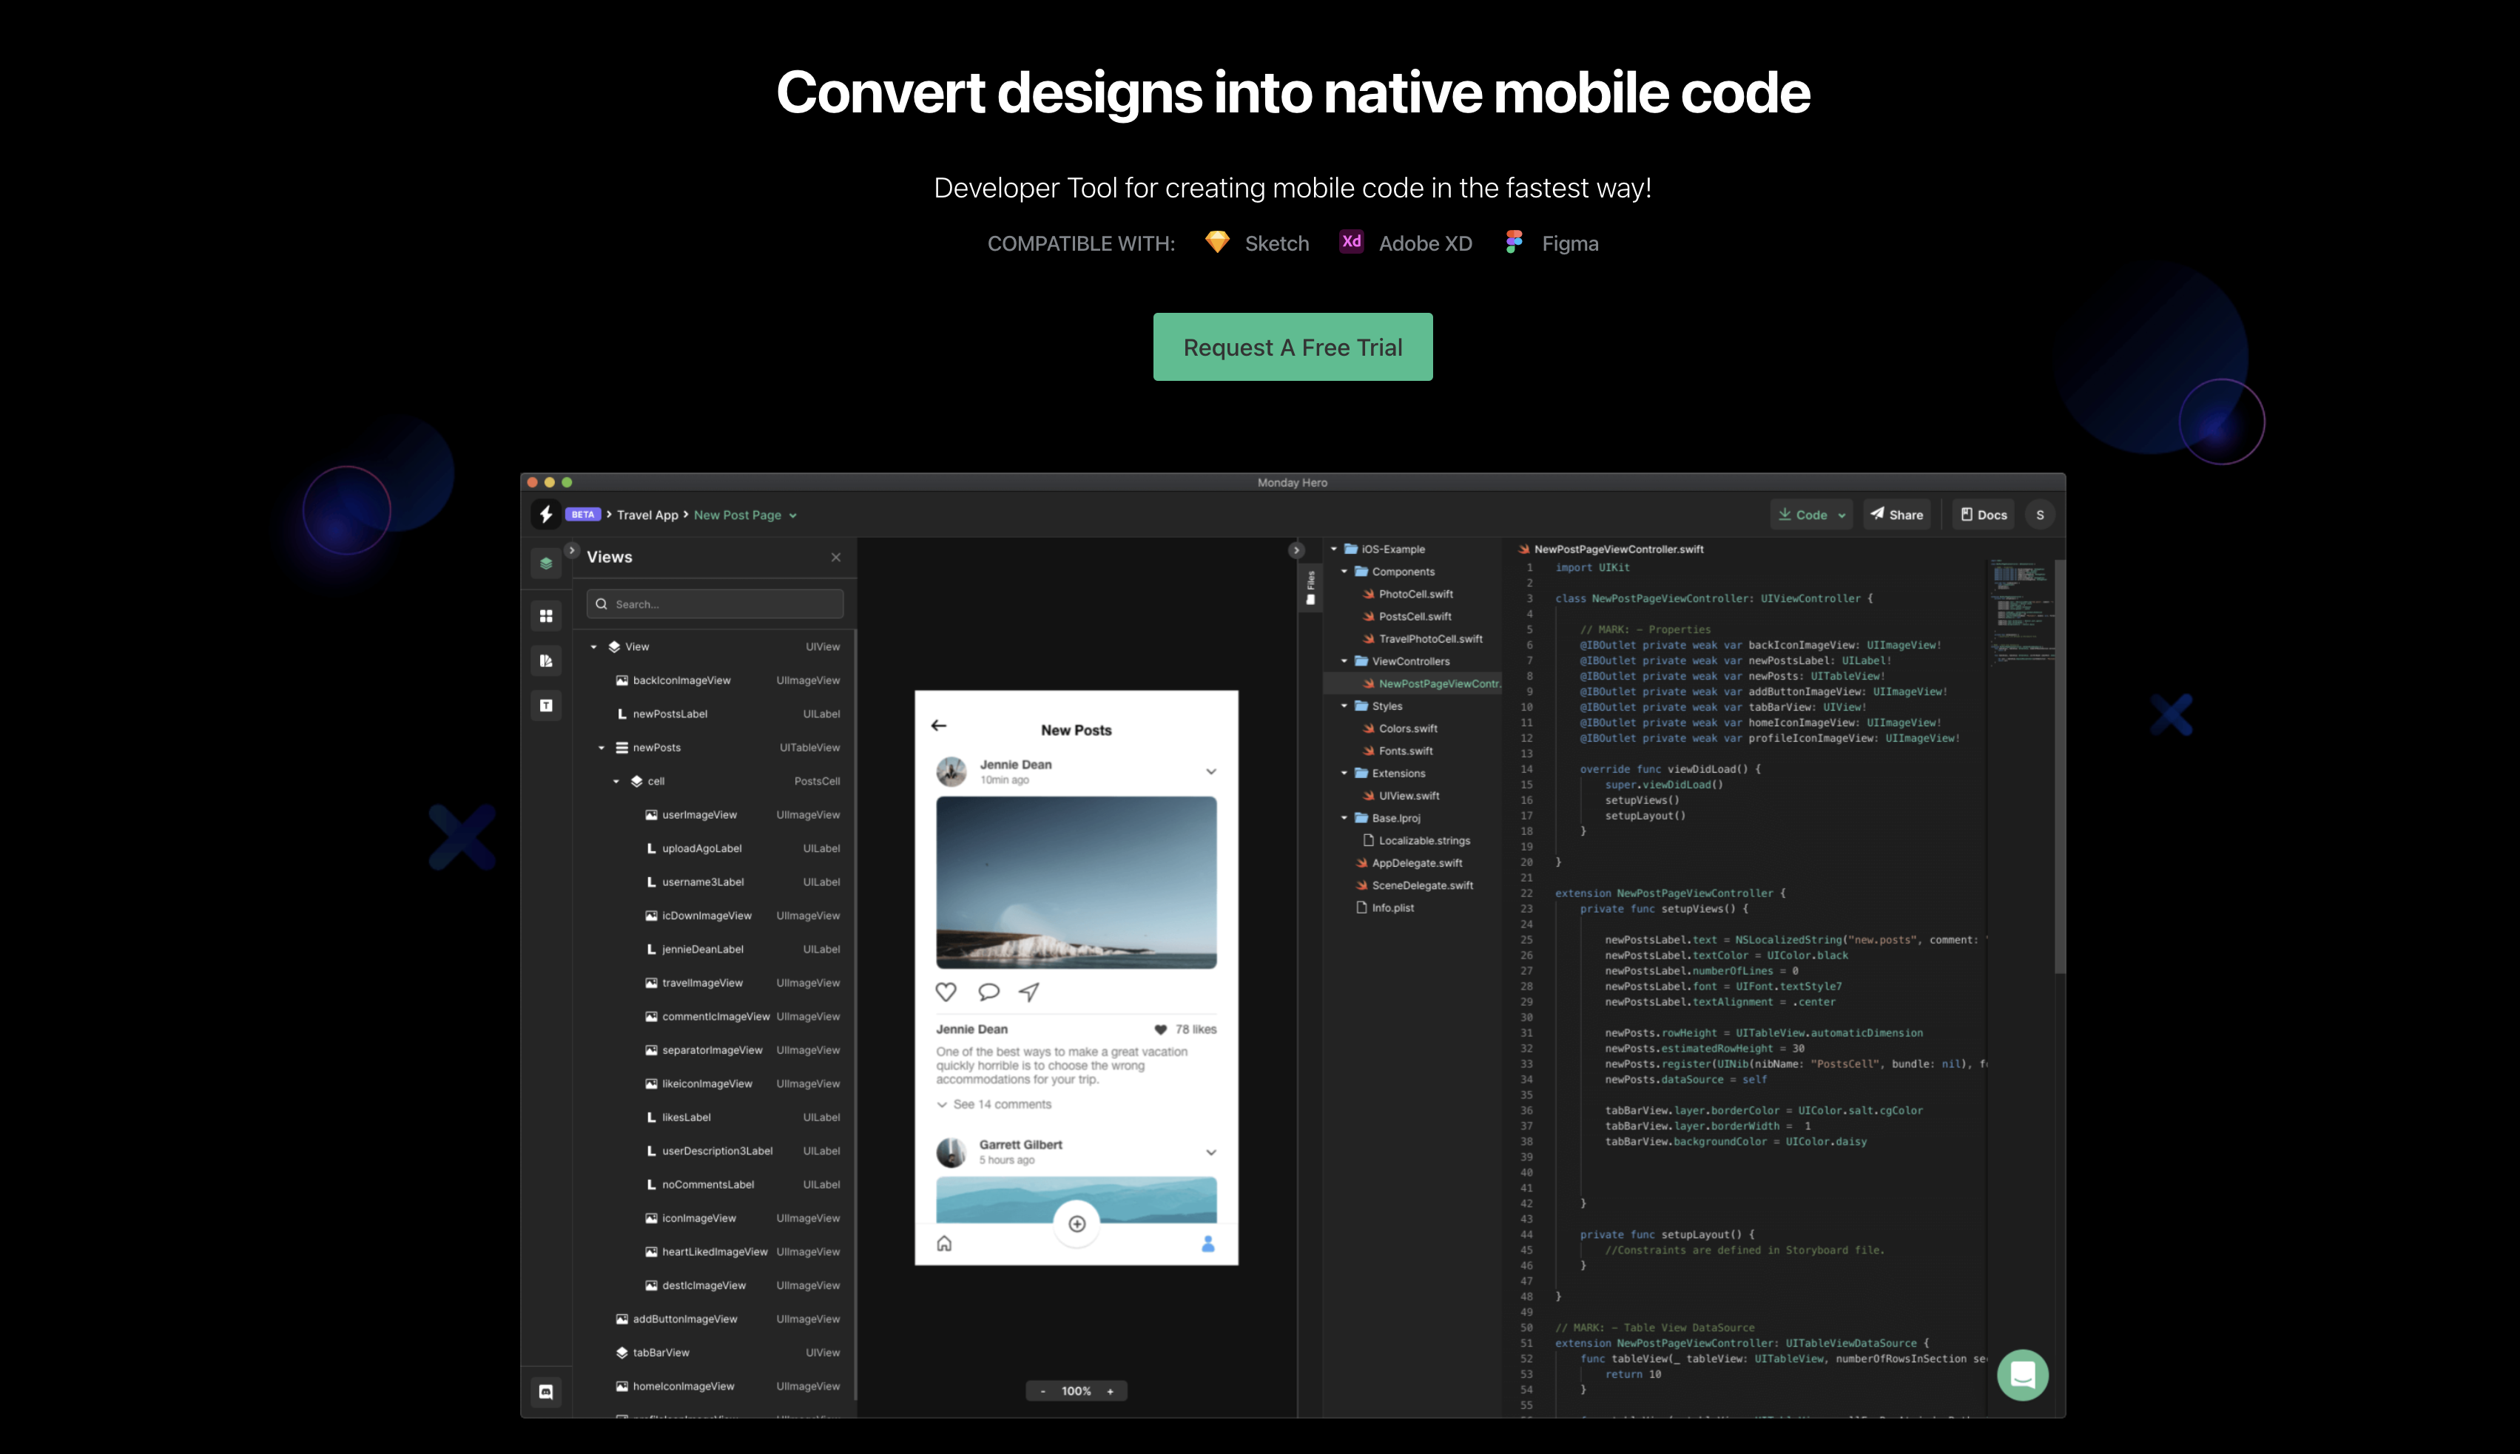
Task: Collapse the ViewControllers folder
Action: (1344, 661)
